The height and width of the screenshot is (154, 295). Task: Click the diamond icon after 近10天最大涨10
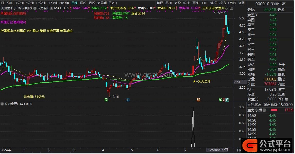pyautogui.click(x=227, y=8)
